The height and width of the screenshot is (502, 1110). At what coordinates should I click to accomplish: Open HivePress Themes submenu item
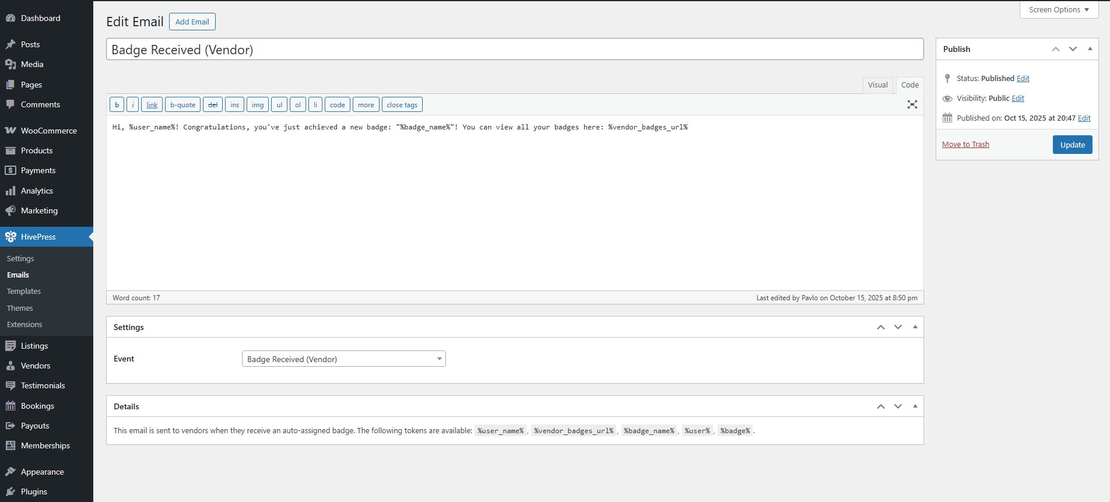coord(20,308)
